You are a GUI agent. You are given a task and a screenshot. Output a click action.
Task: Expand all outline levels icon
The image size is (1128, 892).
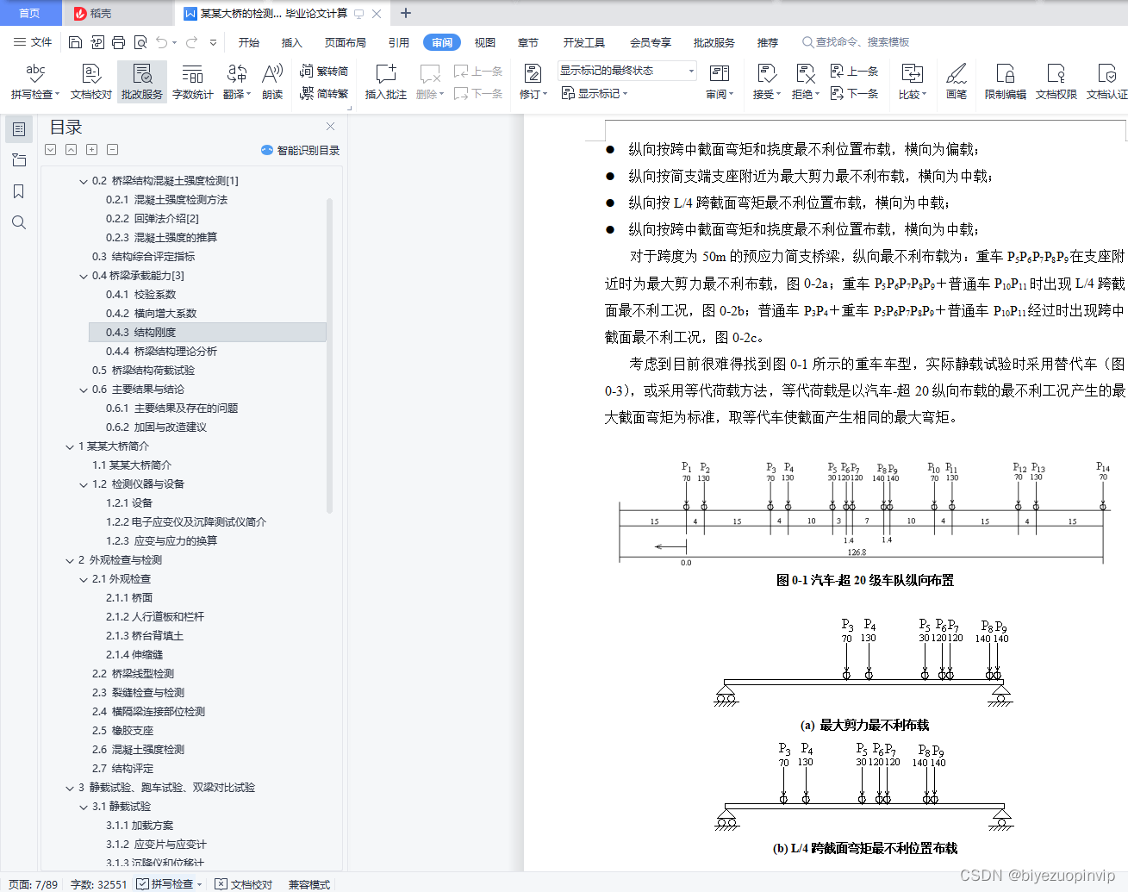pyautogui.click(x=51, y=150)
